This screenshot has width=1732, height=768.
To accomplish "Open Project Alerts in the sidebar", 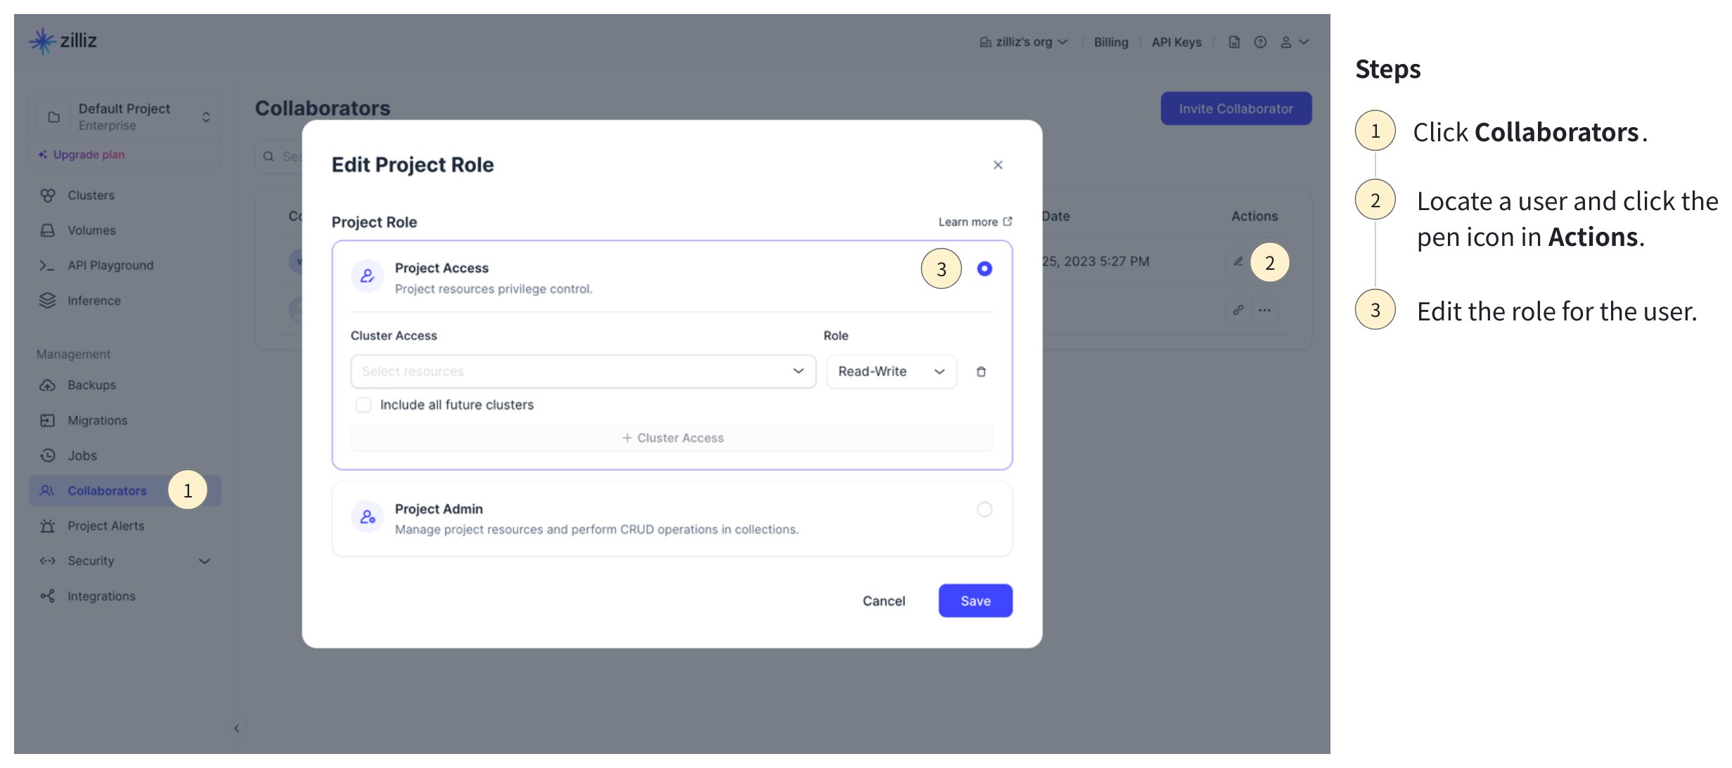I will tap(105, 526).
